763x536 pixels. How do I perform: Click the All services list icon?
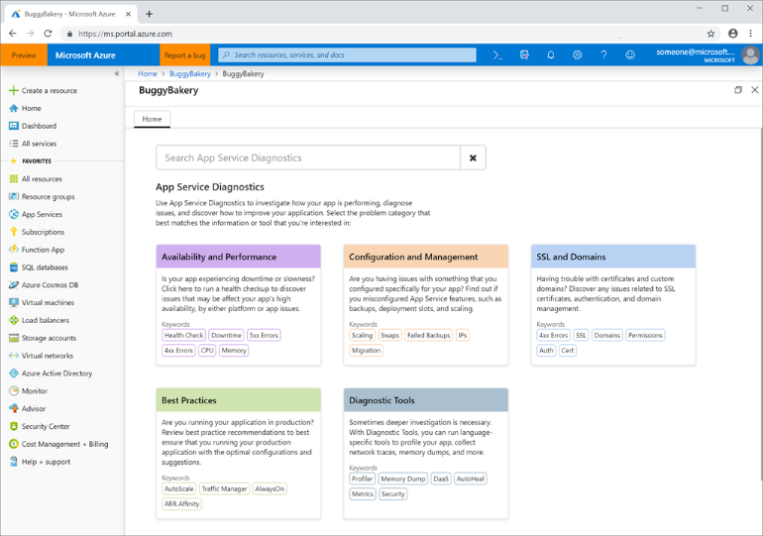pos(14,144)
